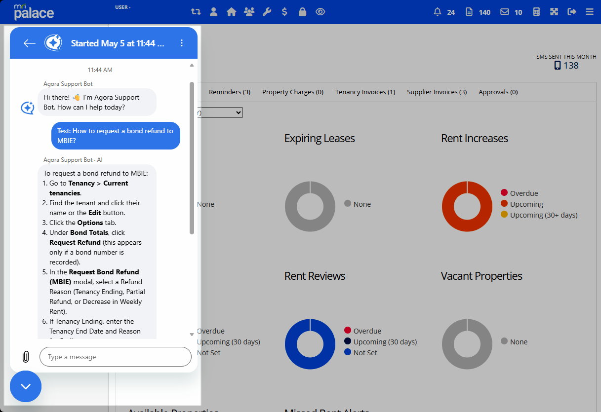The width and height of the screenshot is (601, 412).
Task: Open the dollar sign finance icon
Action: point(284,12)
